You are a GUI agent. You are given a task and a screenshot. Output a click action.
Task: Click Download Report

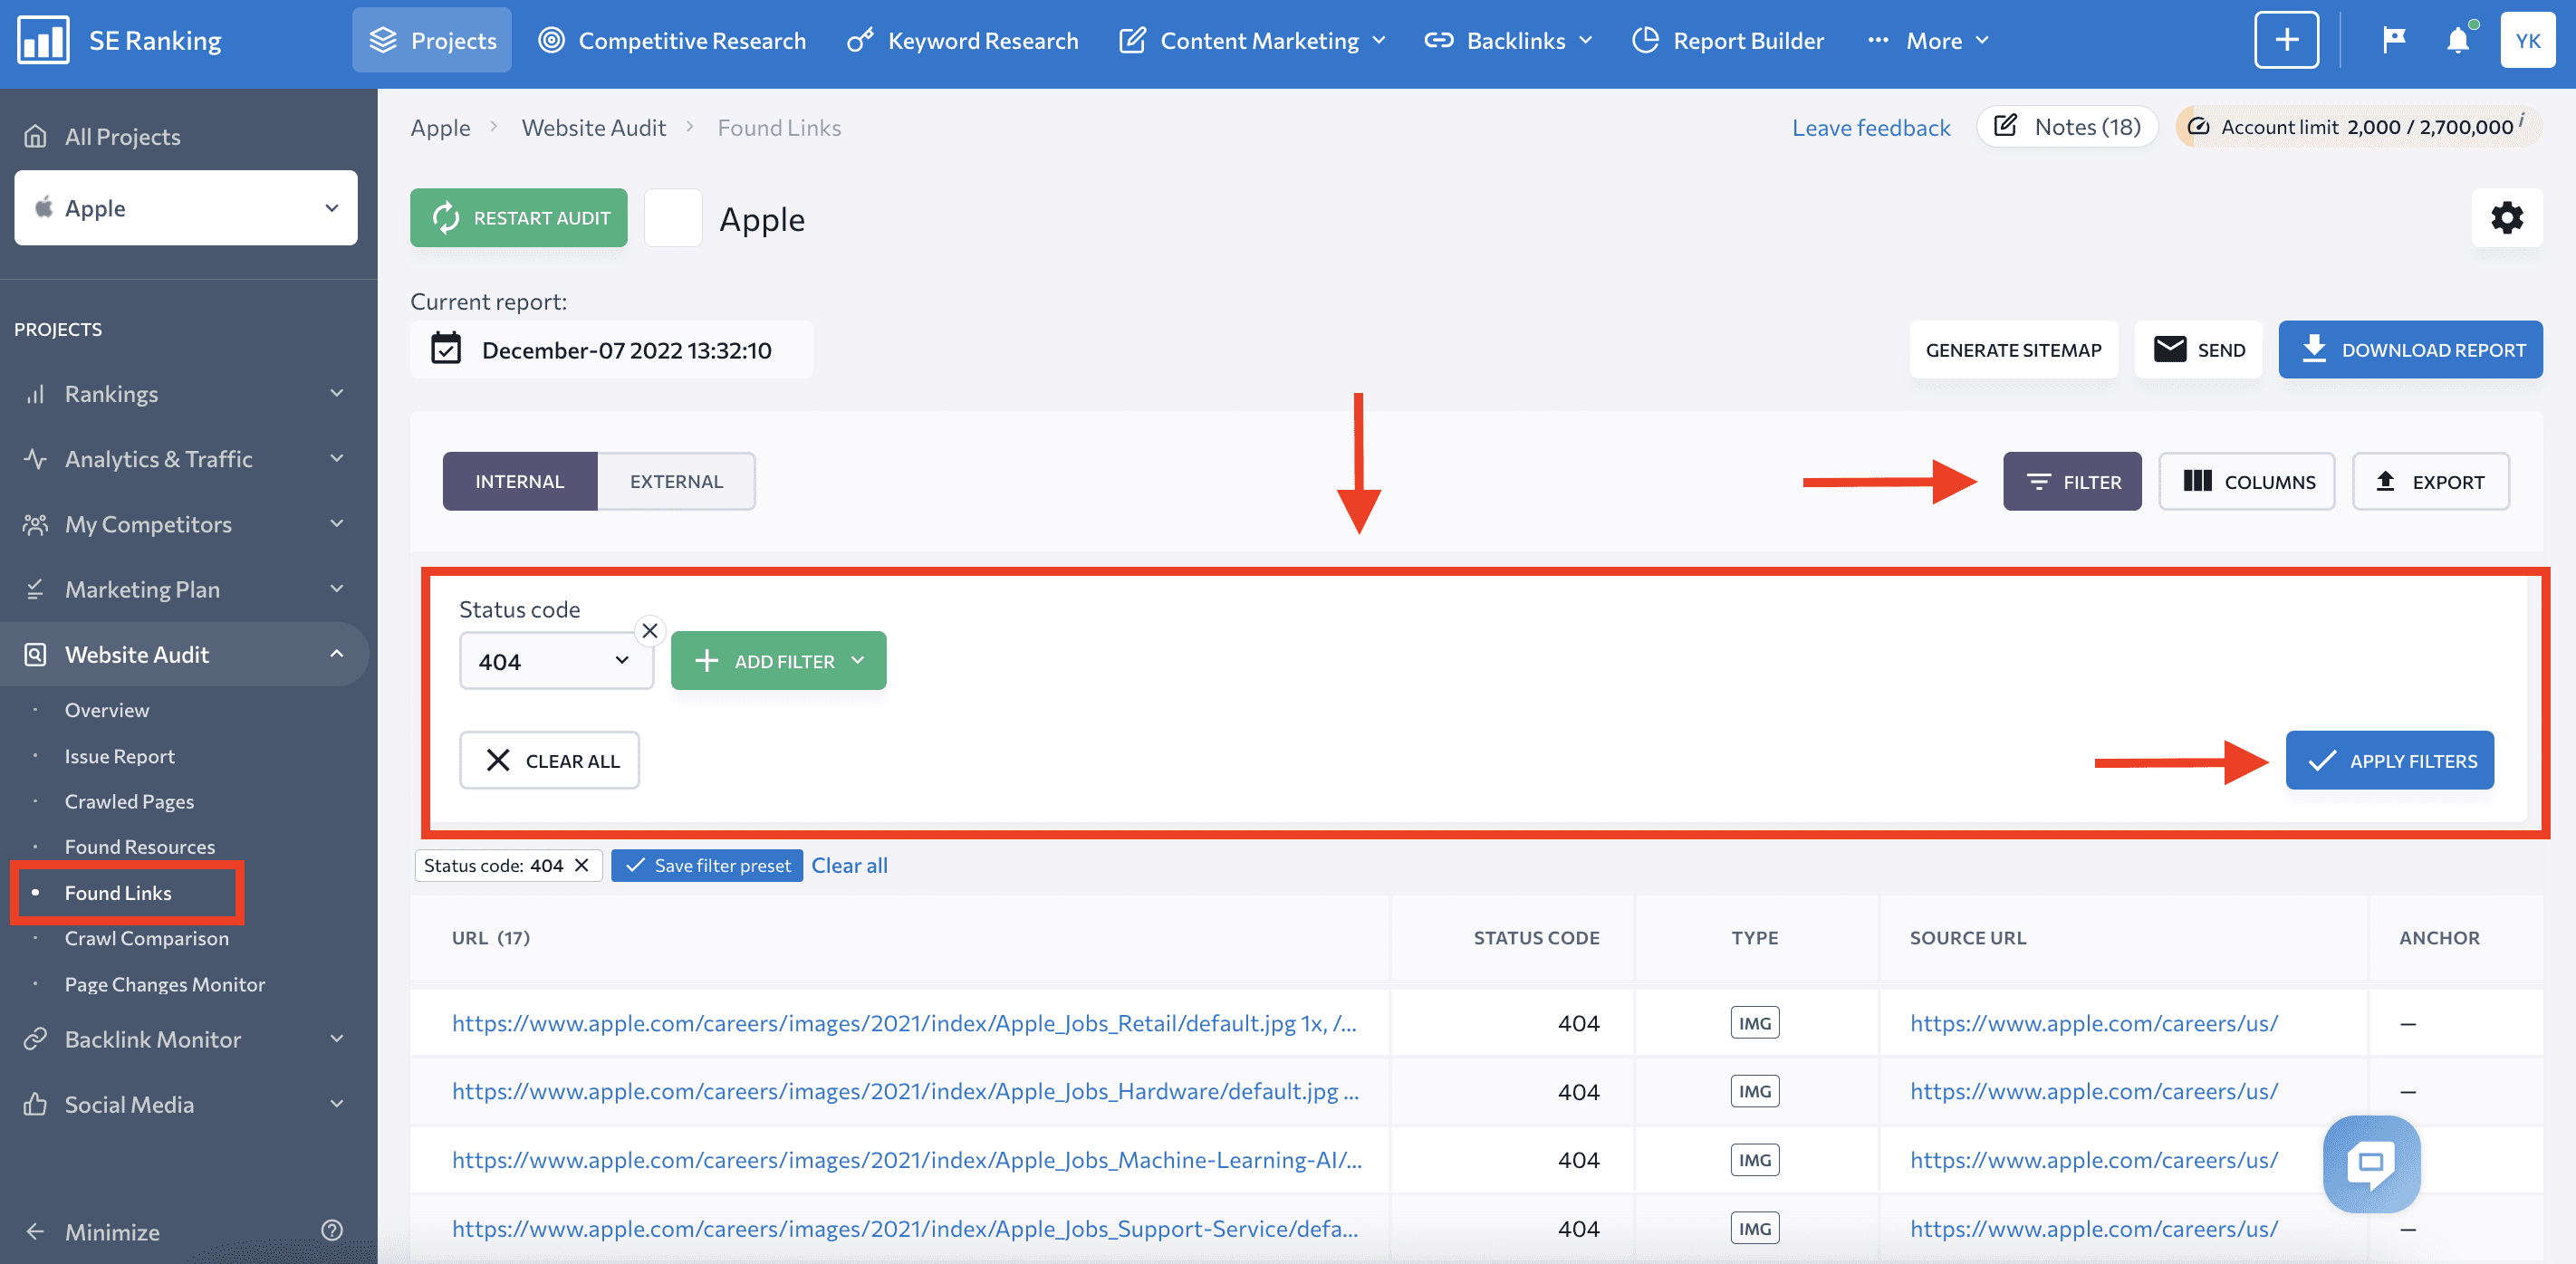pos(2410,349)
